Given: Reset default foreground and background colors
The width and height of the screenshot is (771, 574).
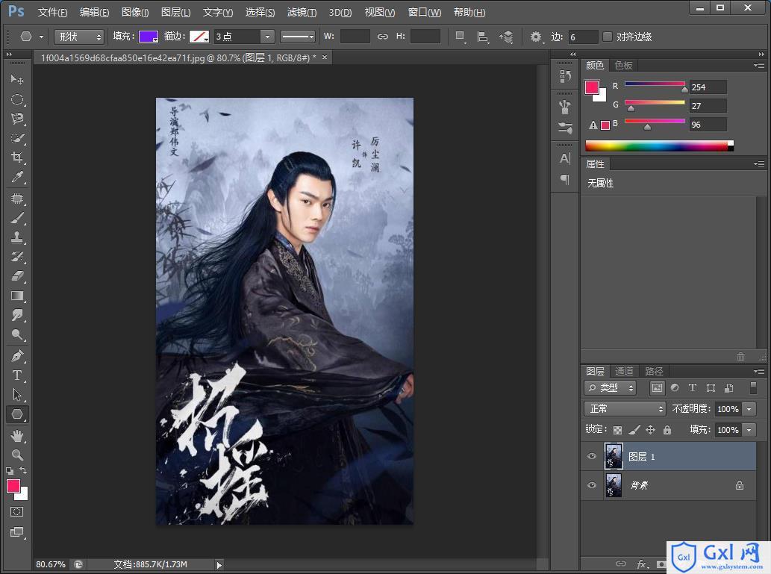Looking at the screenshot, I should (10, 470).
